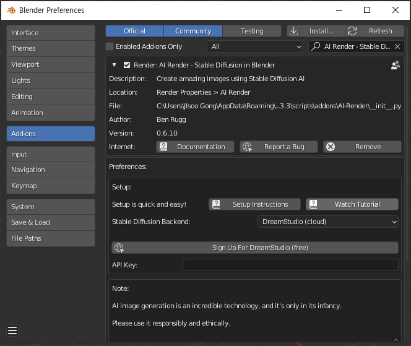Viewport: 411px width, 346px height.
Task: Click the add-on title Render: AI Render
Action: tap(204, 65)
